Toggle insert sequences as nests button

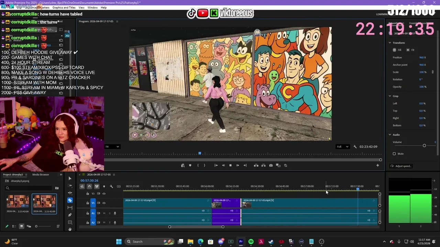82,186
